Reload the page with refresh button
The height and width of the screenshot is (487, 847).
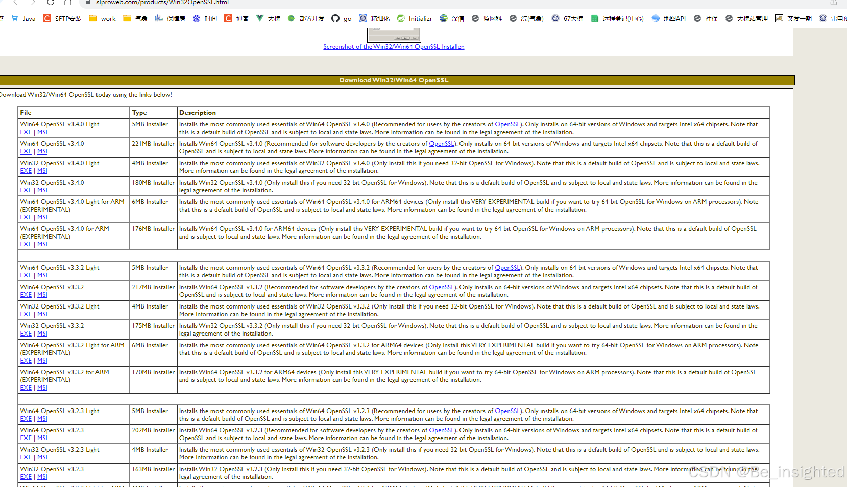pyautogui.click(x=51, y=2)
